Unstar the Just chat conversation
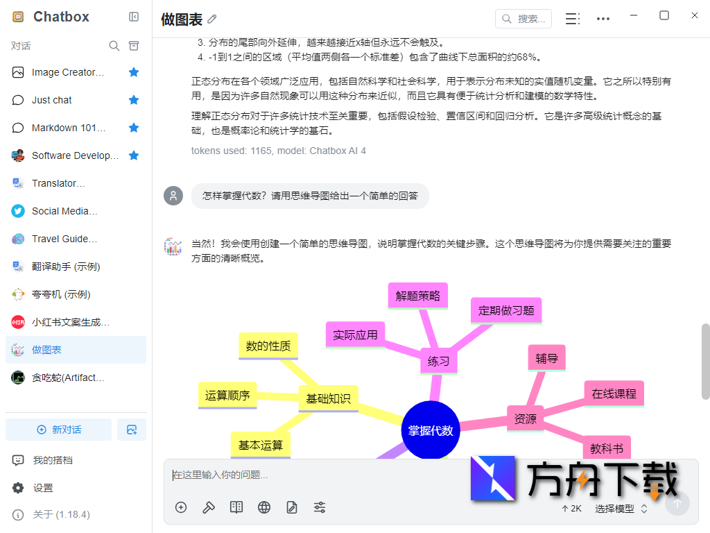 [x=133, y=100]
